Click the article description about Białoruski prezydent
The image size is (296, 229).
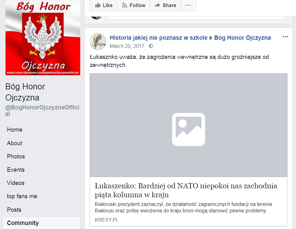183,207
